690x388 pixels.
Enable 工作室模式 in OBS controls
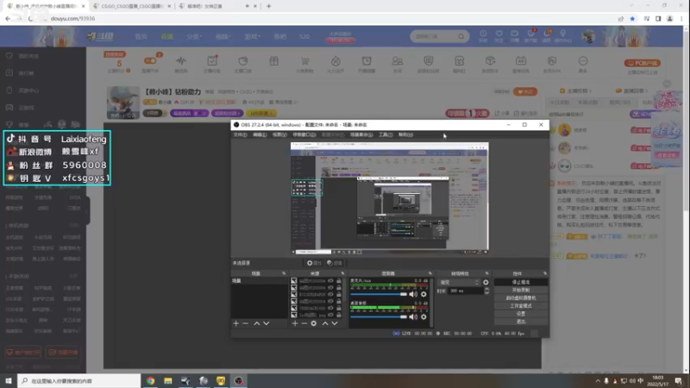click(x=521, y=306)
